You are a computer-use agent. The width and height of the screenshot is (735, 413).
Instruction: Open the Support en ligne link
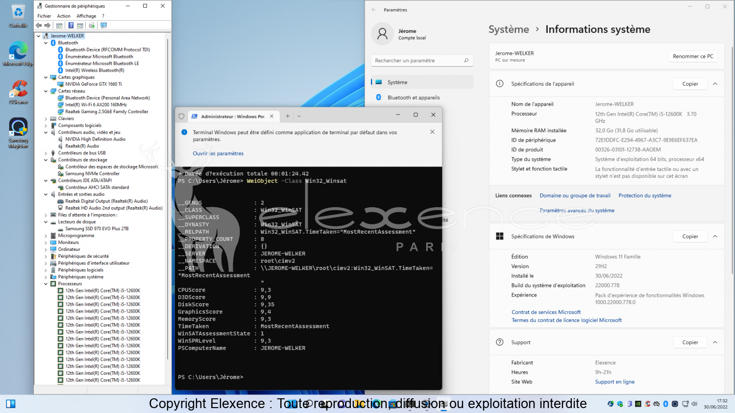click(614, 382)
